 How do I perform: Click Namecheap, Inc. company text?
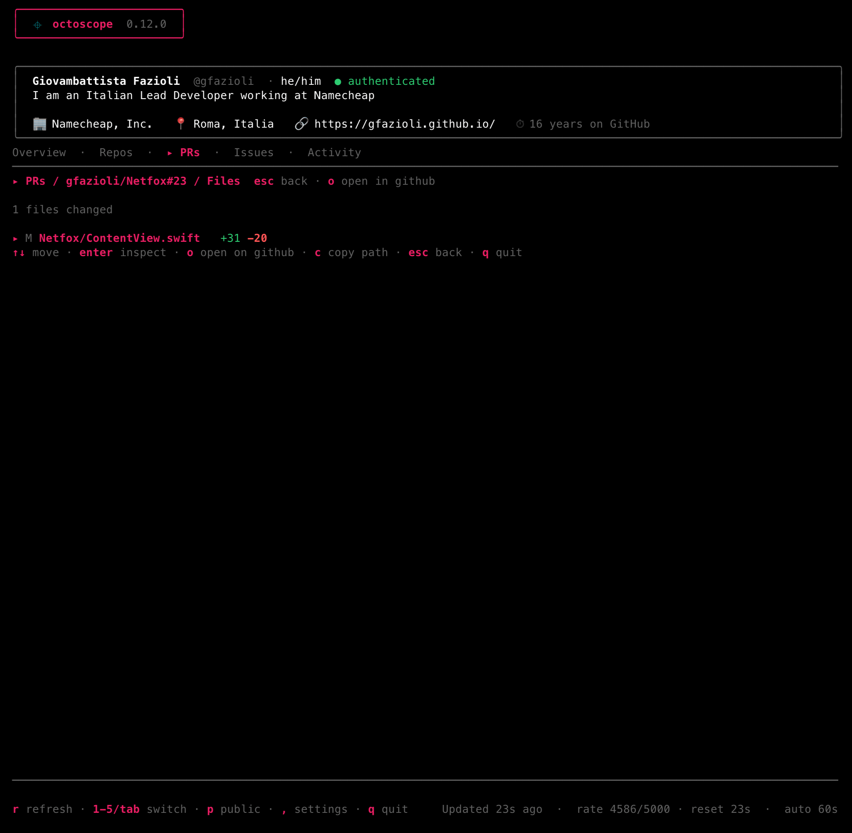coord(102,124)
